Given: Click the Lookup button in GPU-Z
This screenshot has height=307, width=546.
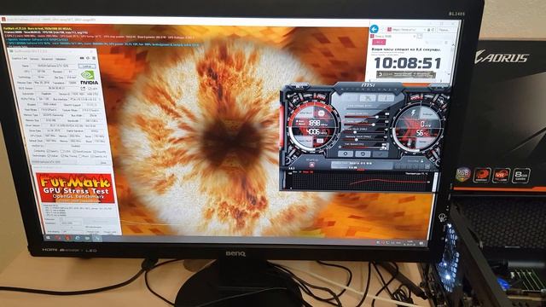Looking at the screenshot, I should click(x=86, y=66).
